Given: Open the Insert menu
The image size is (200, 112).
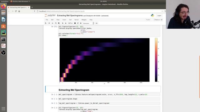Looking at the screenshot, I should coord(64,20).
